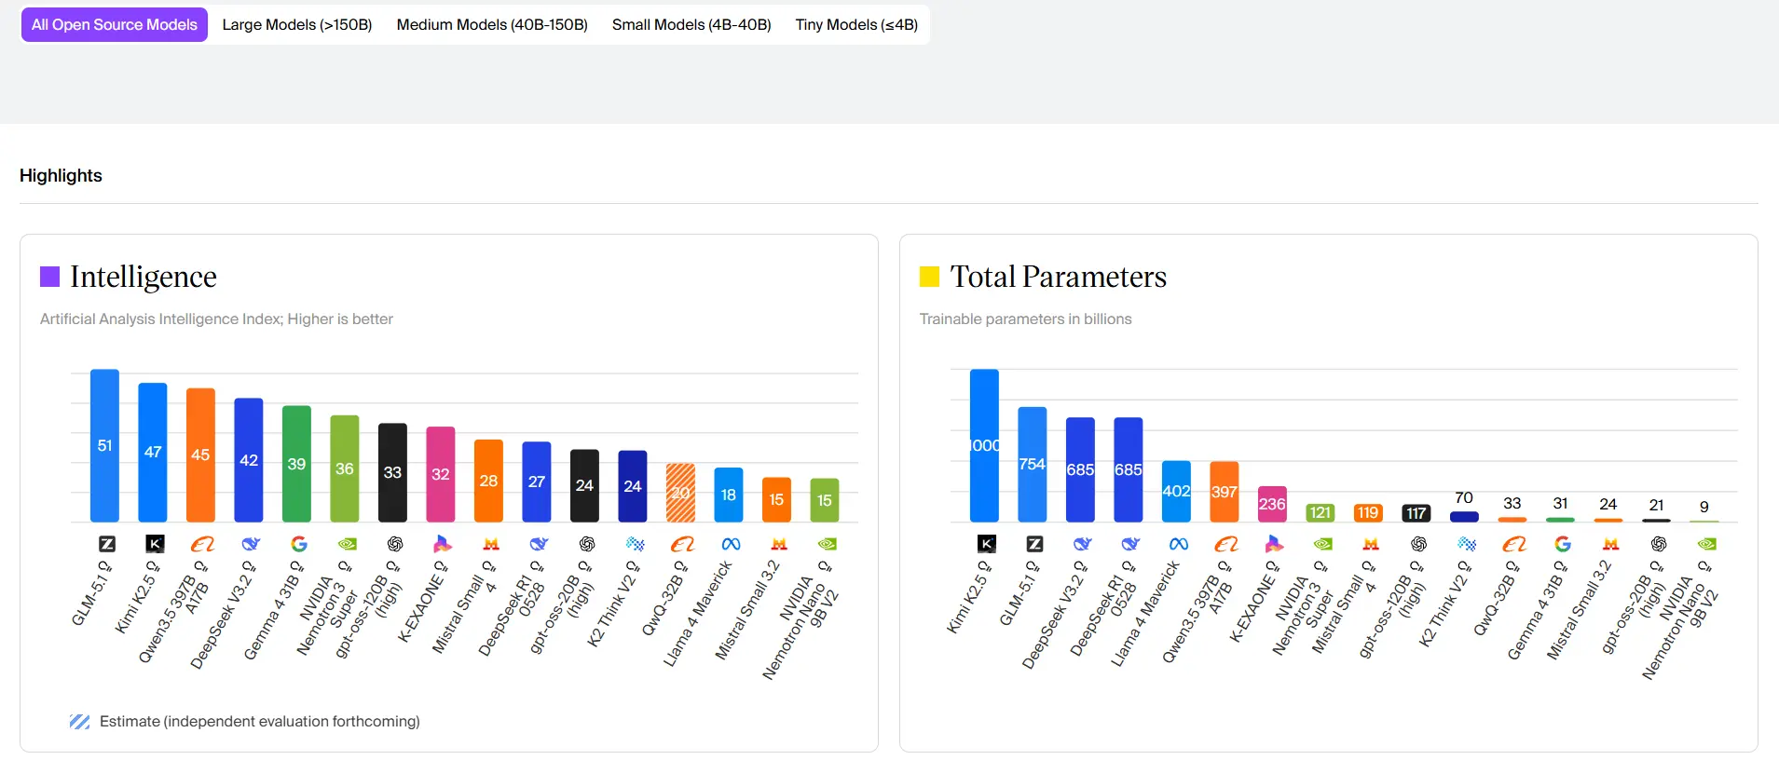Click the K-EXAONE logo under Total Parameters chart

click(x=1274, y=544)
